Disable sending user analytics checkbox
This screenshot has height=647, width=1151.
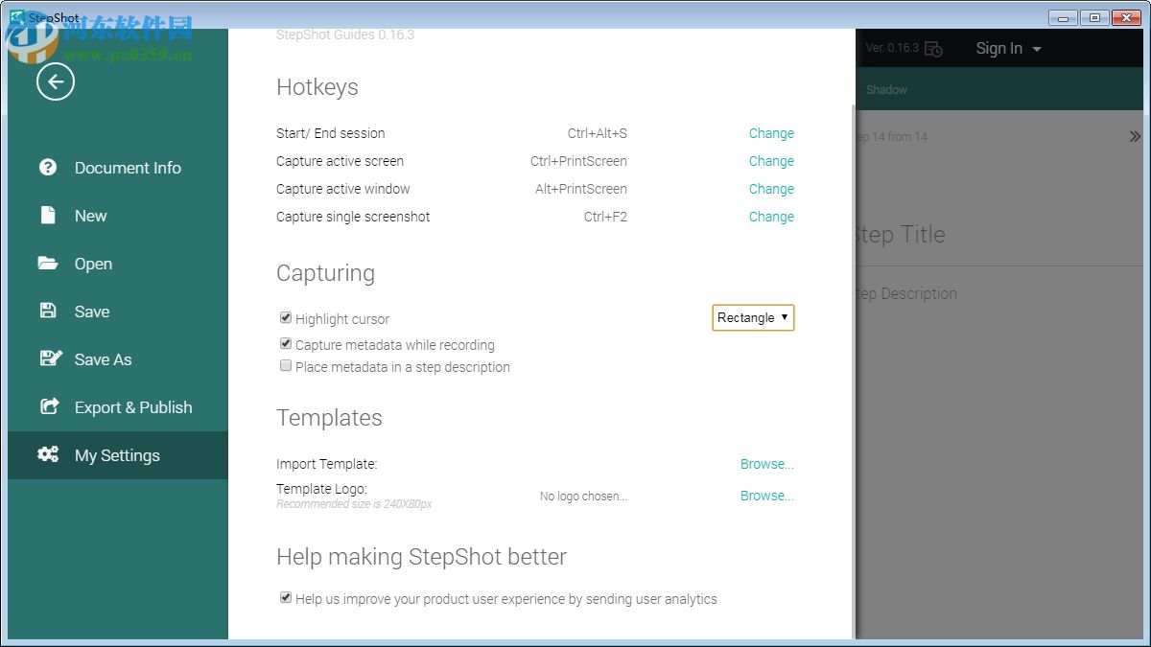286,597
